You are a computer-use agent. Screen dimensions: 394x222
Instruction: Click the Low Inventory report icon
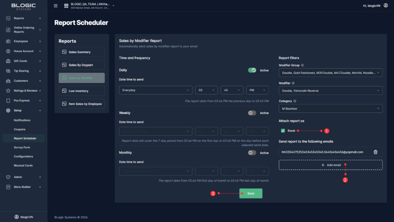[64, 91]
